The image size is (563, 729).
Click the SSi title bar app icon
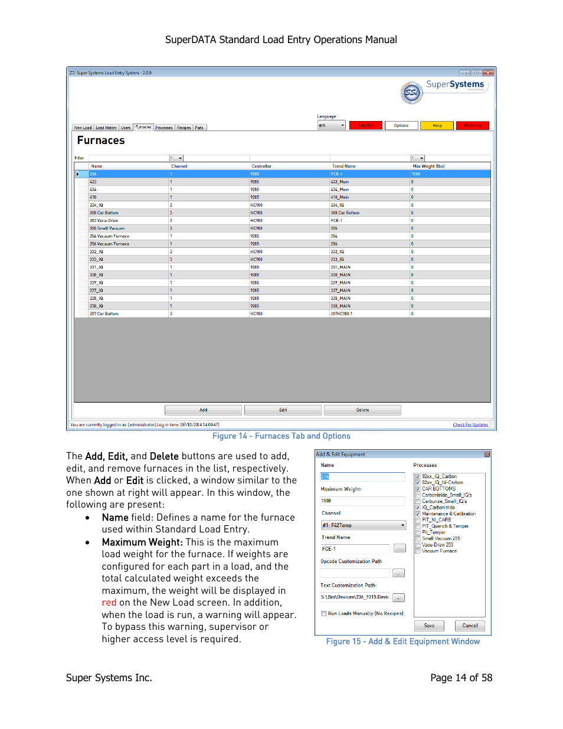pos(73,73)
